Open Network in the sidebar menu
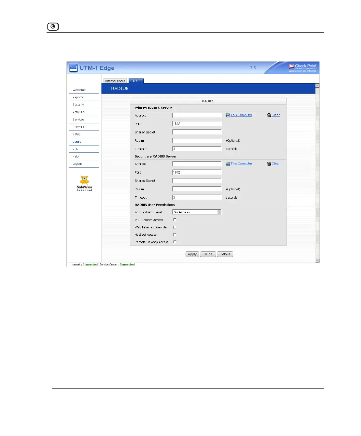This screenshot has height=436, width=361. (x=78, y=127)
